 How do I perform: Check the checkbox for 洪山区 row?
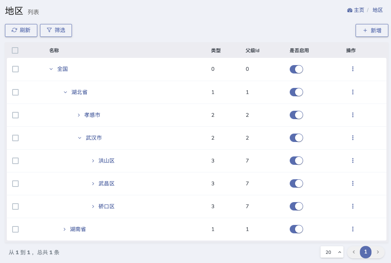pyautogui.click(x=16, y=161)
